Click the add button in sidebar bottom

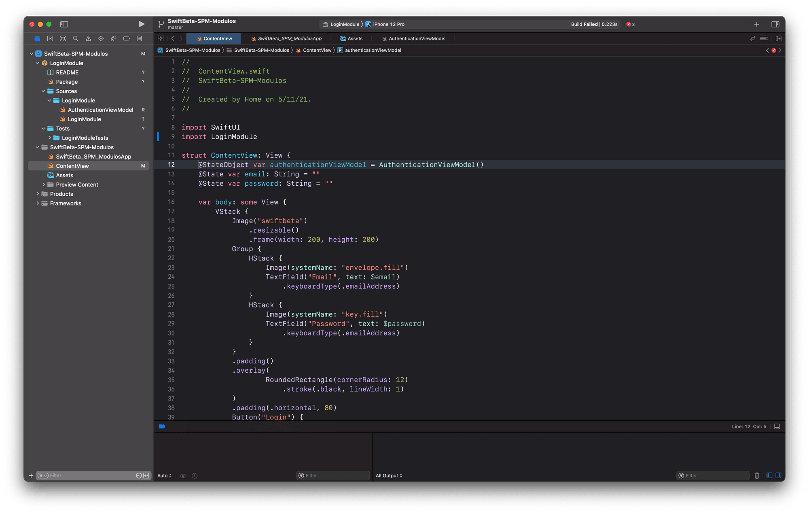tap(30, 475)
